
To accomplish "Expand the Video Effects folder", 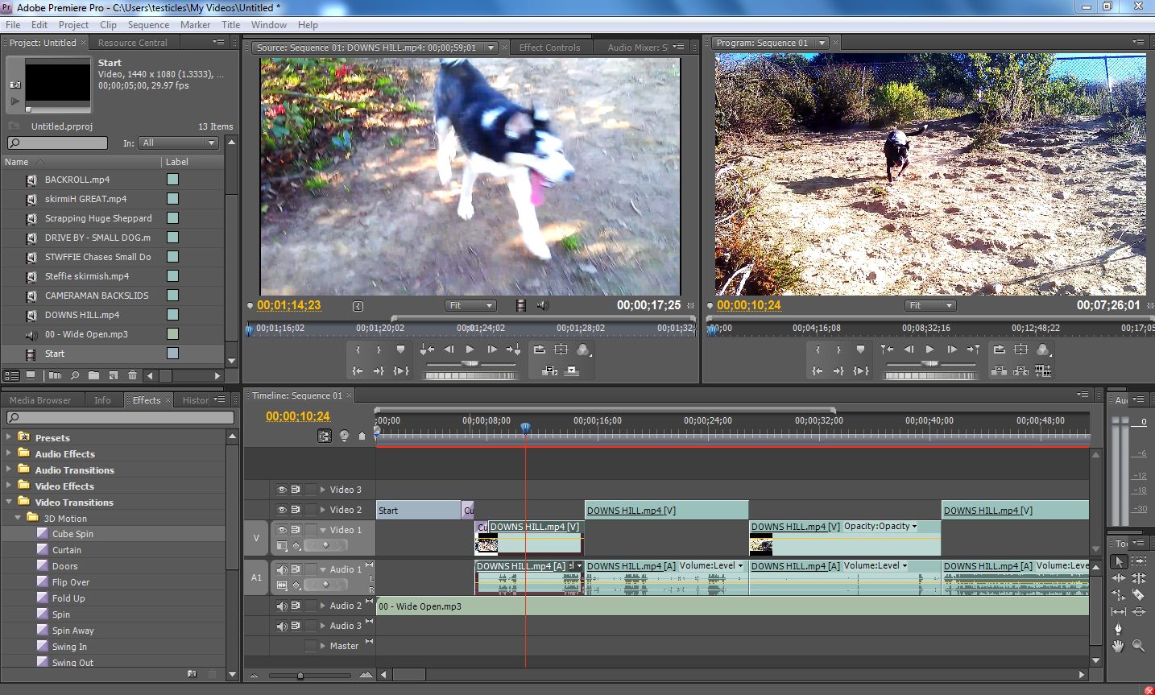I will pyautogui.click(x=10, y=485).
